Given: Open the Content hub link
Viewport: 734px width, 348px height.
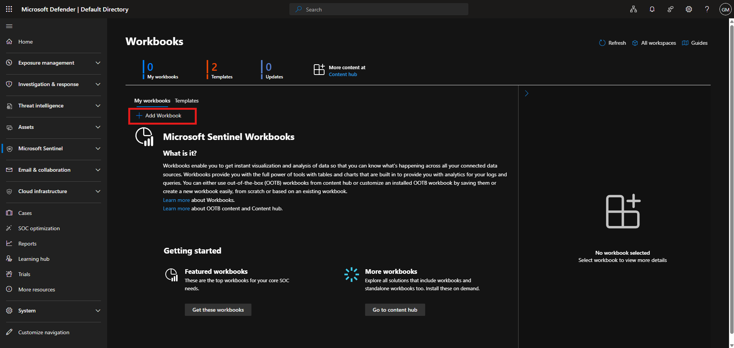Looking at the screenshot, I should [x=343, y=75].
